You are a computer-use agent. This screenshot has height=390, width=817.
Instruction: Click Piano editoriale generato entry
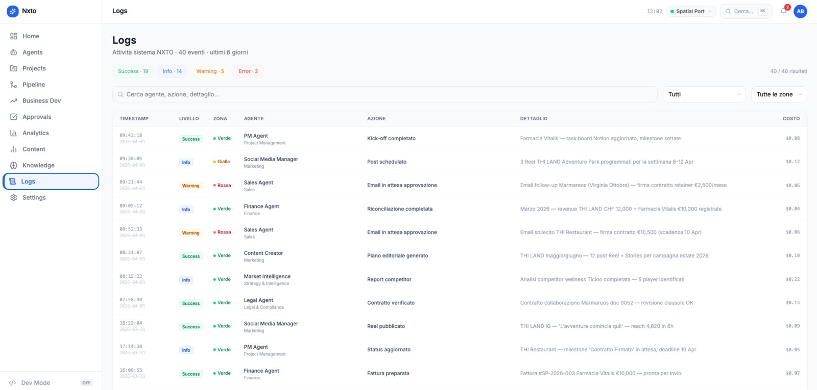[x=397, y=256]
